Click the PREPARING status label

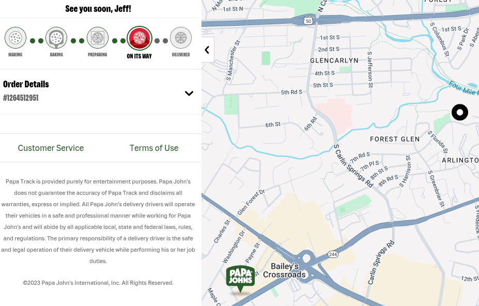98,55
